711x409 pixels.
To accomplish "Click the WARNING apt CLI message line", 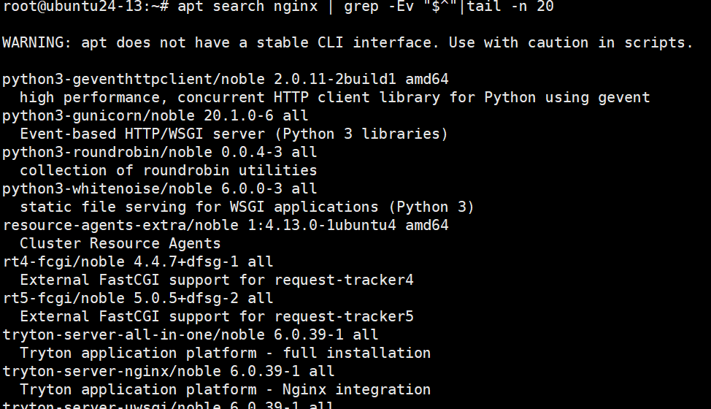I will click(x=347, y=43).
